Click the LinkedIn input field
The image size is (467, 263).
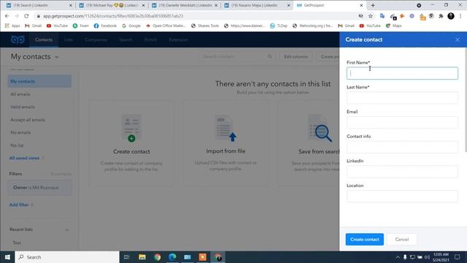pos(402,172)
